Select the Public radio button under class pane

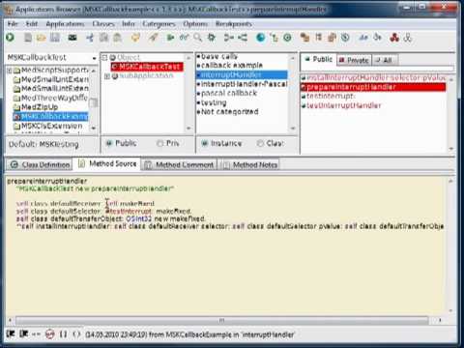[x=109, y=143]
